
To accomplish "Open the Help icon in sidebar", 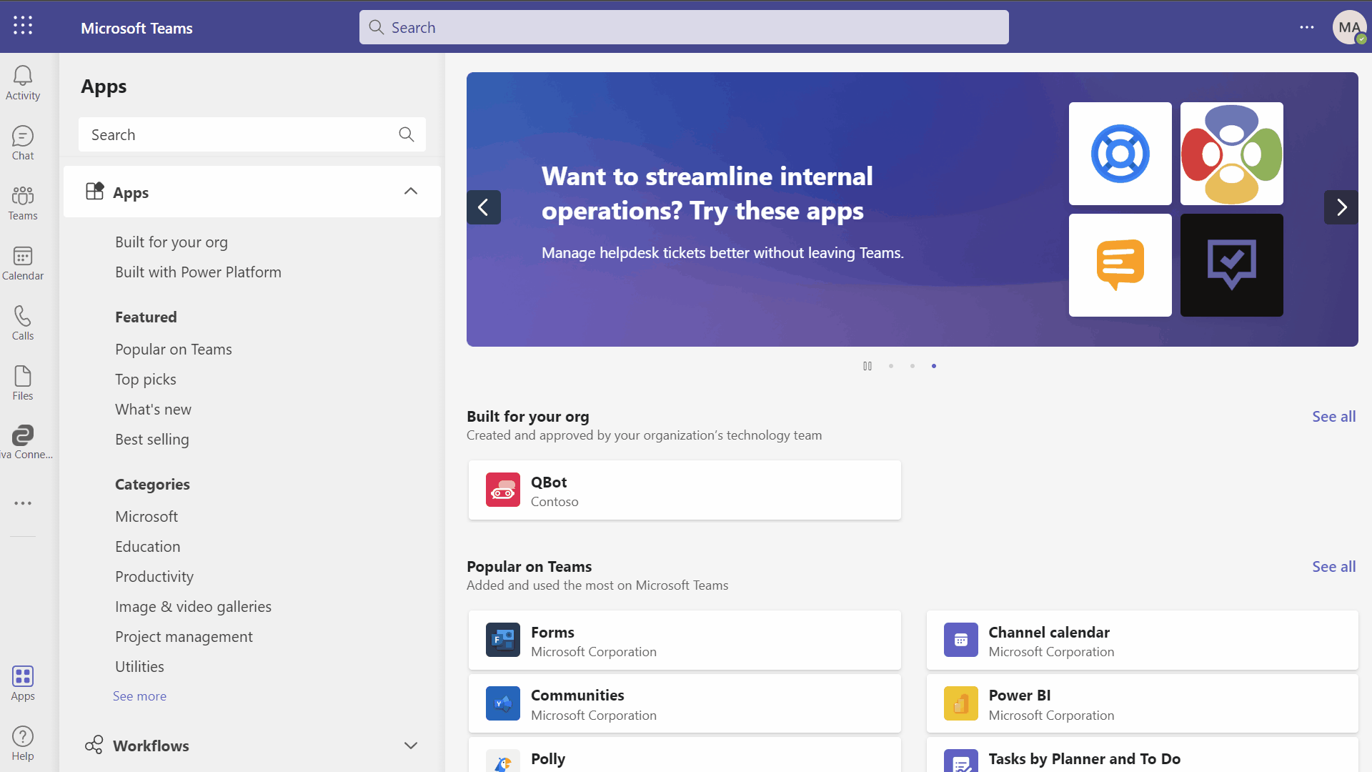I will click(x=23, y=743).
